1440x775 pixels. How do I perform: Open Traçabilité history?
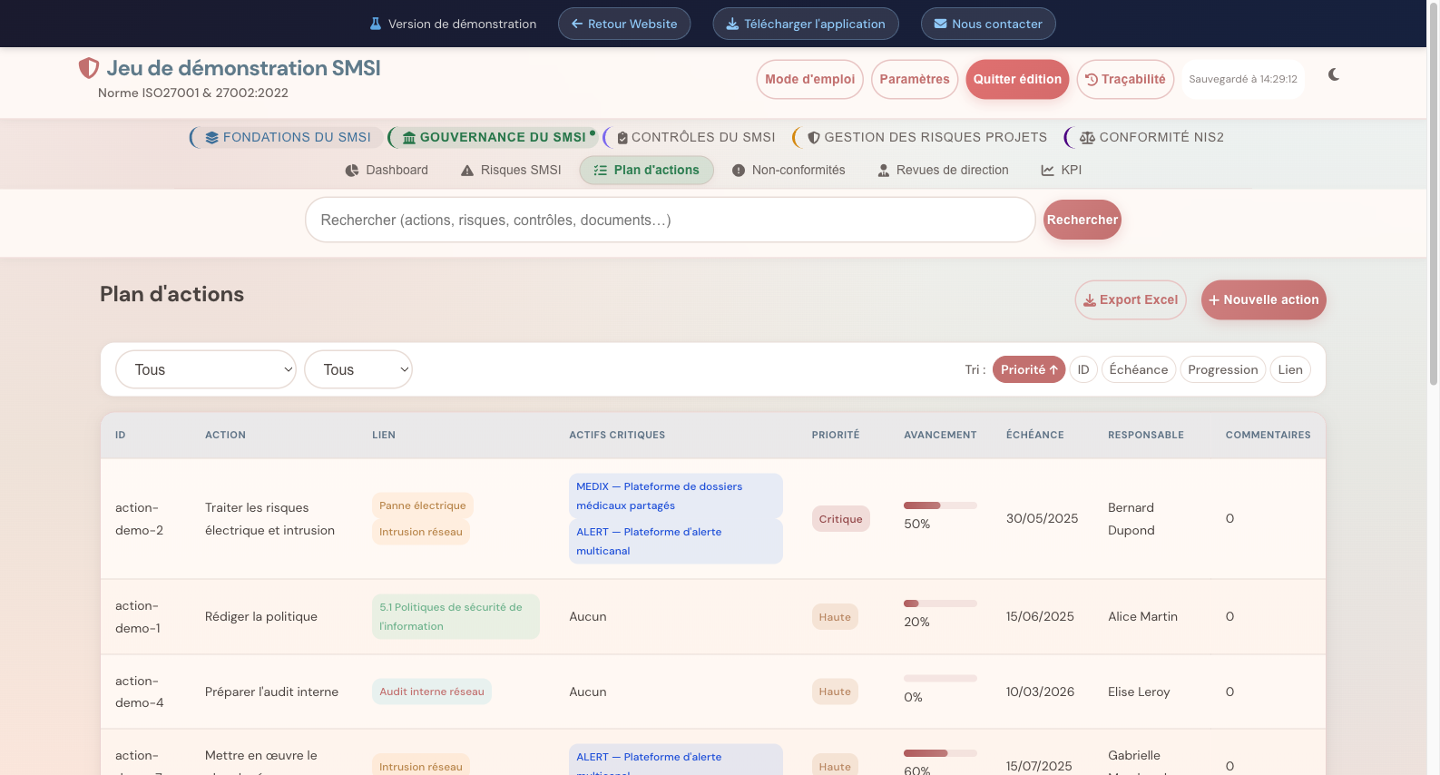pyautogui.click(x=1125, y=80)
